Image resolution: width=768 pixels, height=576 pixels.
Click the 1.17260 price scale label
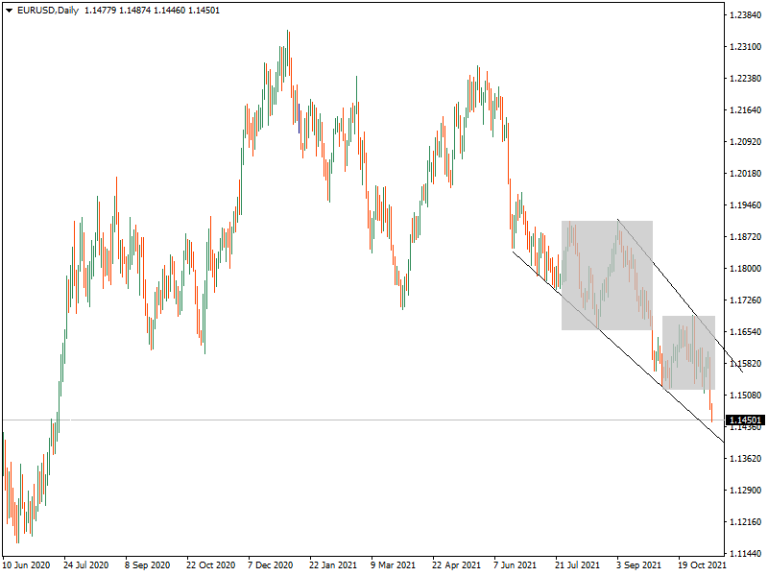click(x=746, y=300)
